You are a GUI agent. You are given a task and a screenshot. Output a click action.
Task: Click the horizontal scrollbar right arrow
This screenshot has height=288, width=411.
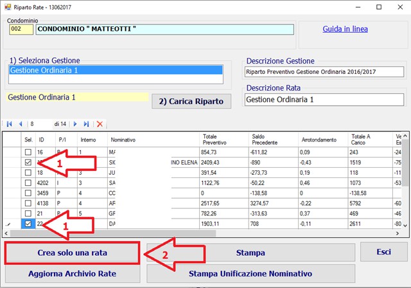point(398,233)
